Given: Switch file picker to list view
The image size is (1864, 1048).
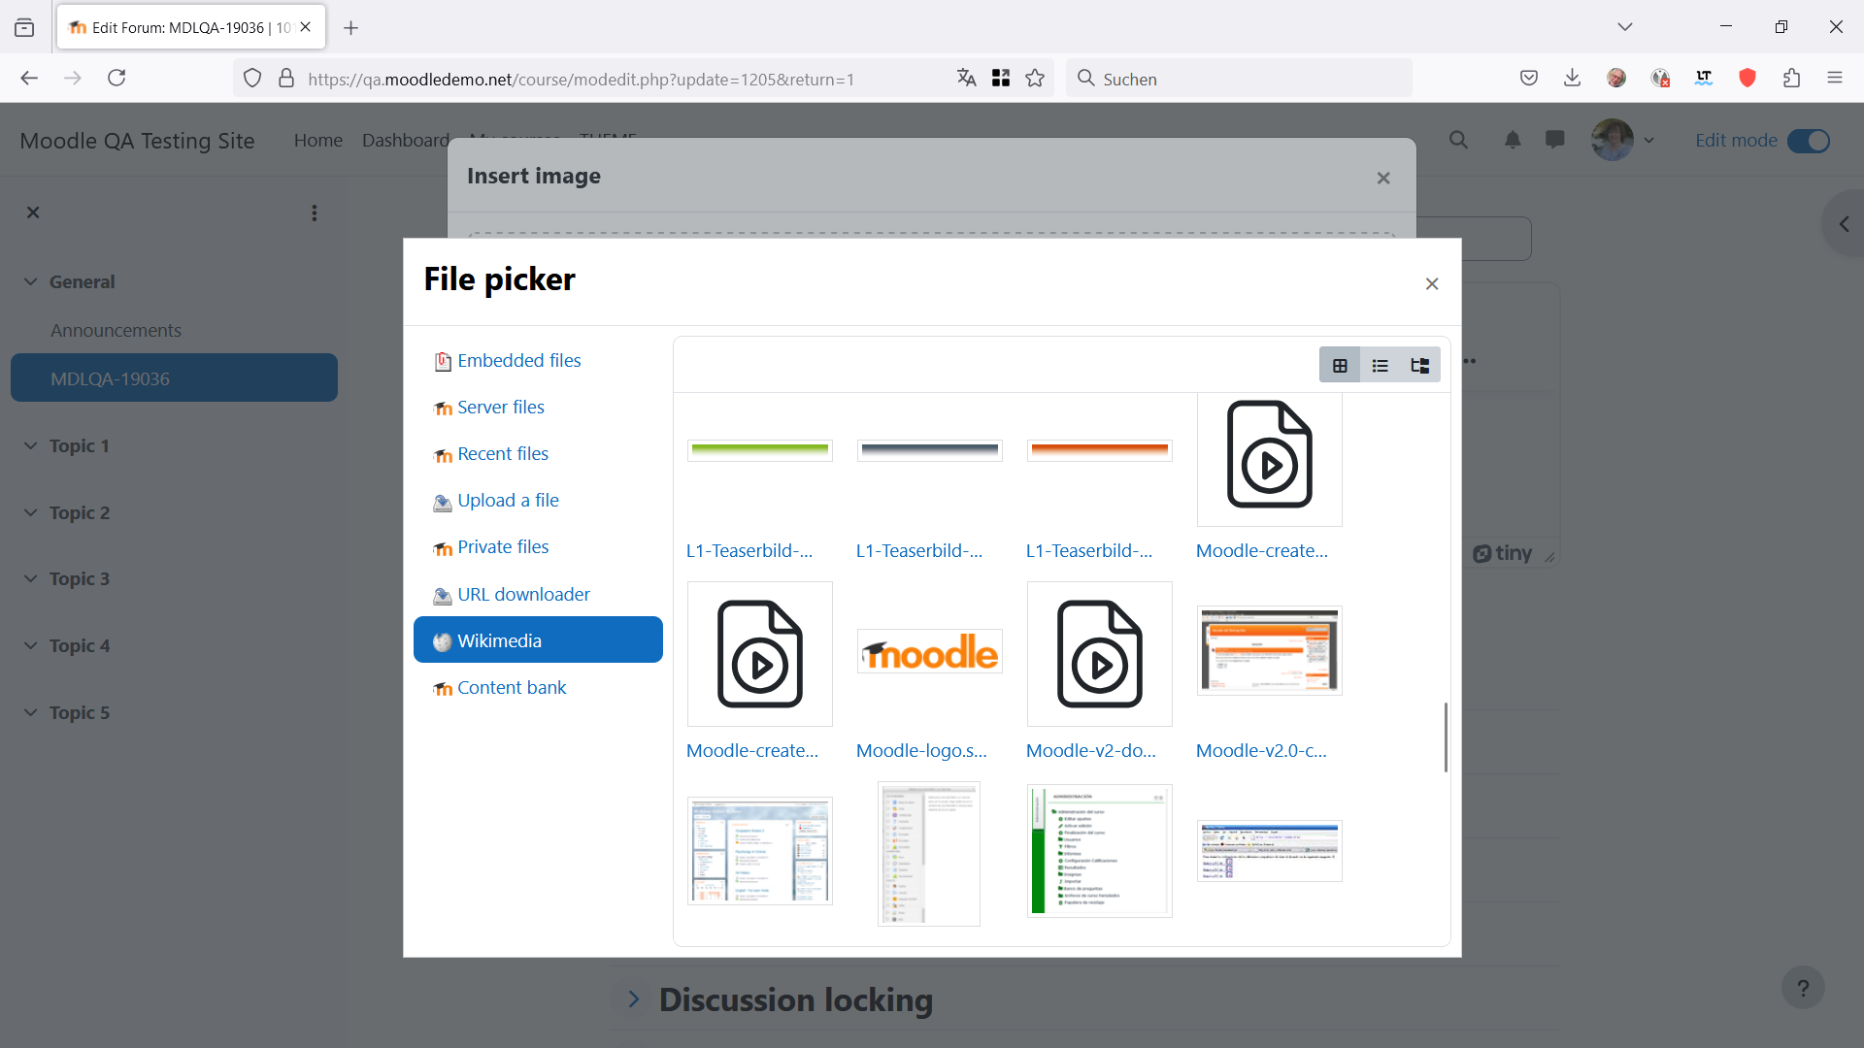Looking at the screenshot, I should [1380, 366].
